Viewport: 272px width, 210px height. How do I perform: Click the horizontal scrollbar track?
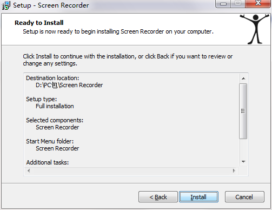(131, 170)
